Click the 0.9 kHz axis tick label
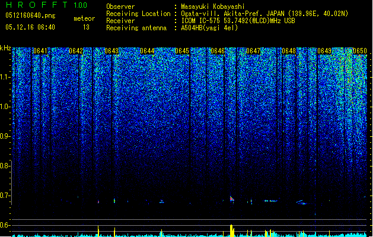Image resolution: width=373 pixels, height=237 pixels. [5, 136]
